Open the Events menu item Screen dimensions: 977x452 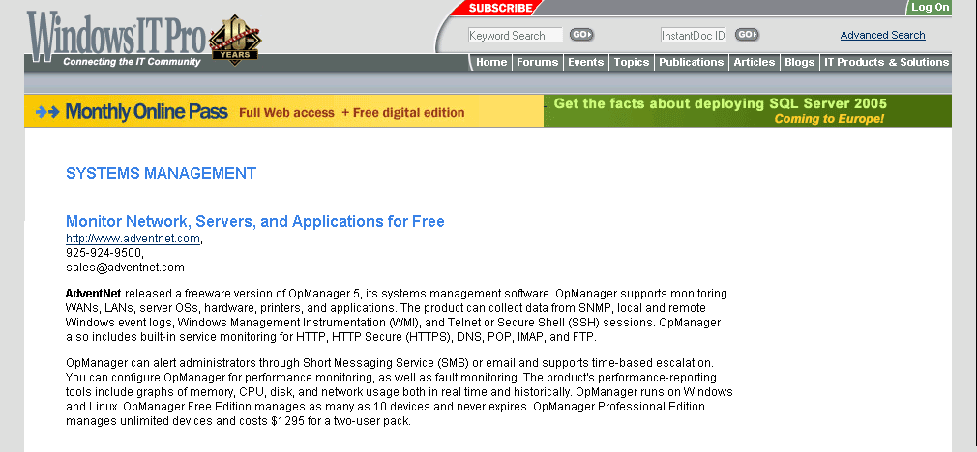pyautogui.click(x=585, y=62)
